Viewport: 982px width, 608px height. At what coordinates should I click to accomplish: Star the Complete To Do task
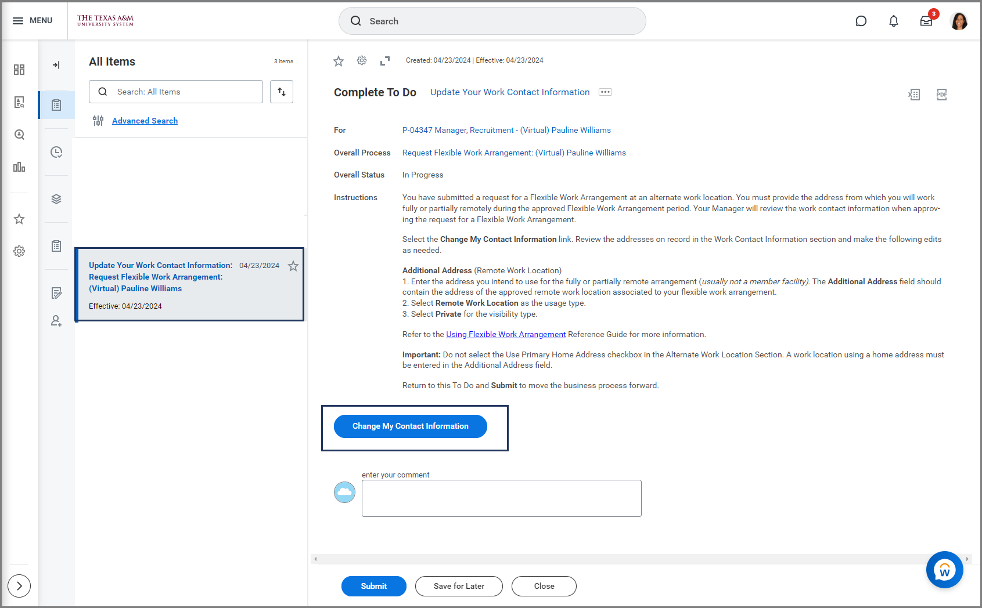tap(339, 61)
